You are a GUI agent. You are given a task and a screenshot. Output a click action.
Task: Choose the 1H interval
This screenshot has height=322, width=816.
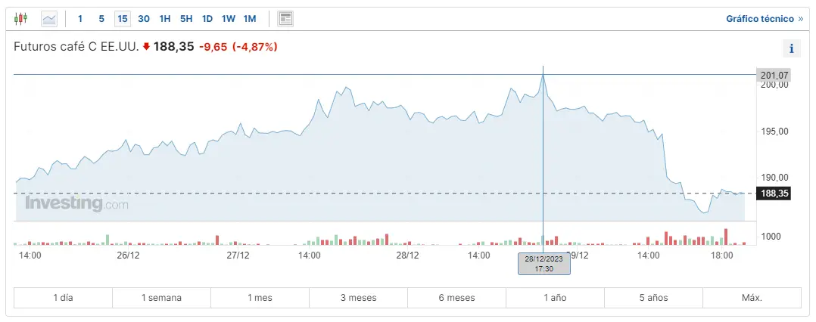coord(165,18)
